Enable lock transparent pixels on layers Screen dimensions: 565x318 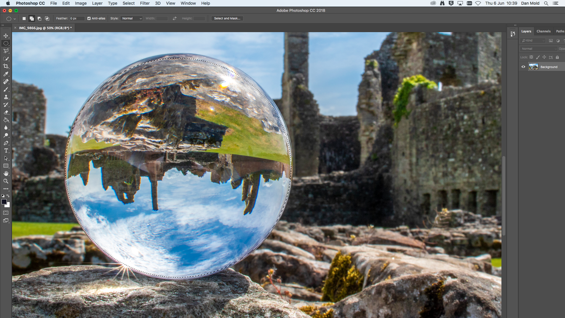tap(531, 57)
